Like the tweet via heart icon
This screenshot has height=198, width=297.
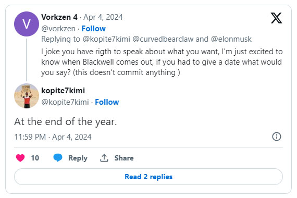click(x=20, y=158)
